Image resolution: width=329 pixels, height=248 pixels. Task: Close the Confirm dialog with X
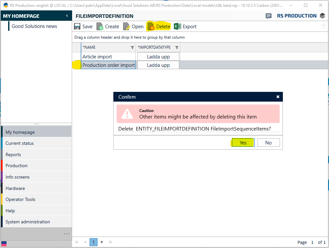(278, 97)
